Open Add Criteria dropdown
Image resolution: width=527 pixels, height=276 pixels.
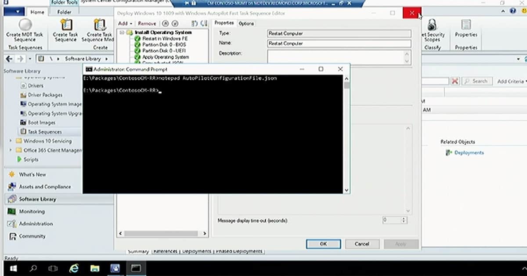tap(512, 81)
